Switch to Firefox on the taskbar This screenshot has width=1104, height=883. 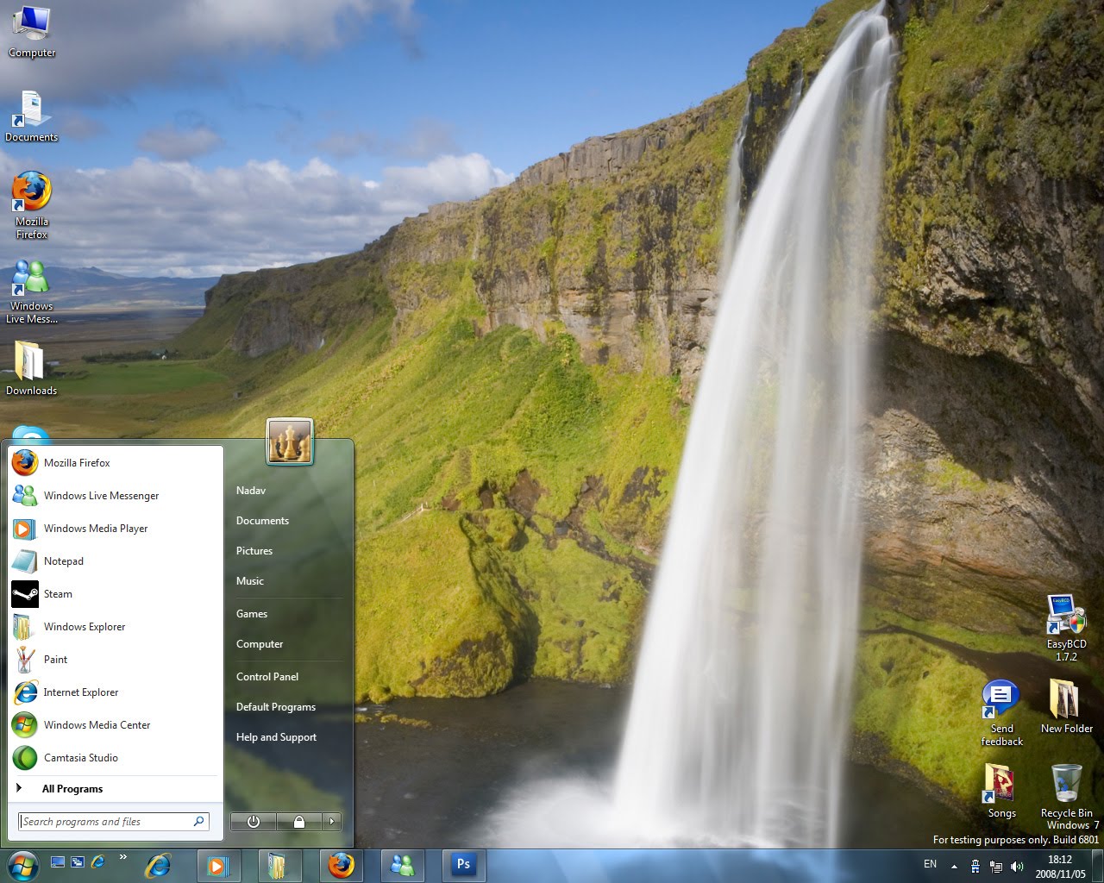[x=342, y=865]
